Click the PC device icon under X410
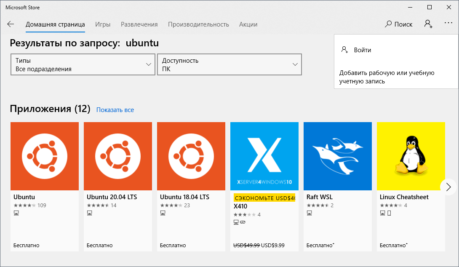 [x=236, y=222]
